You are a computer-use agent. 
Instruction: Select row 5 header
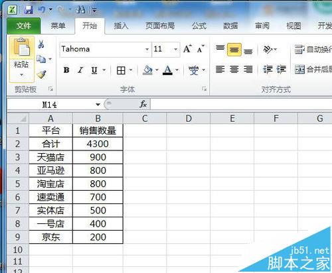(x=18, y=184)
